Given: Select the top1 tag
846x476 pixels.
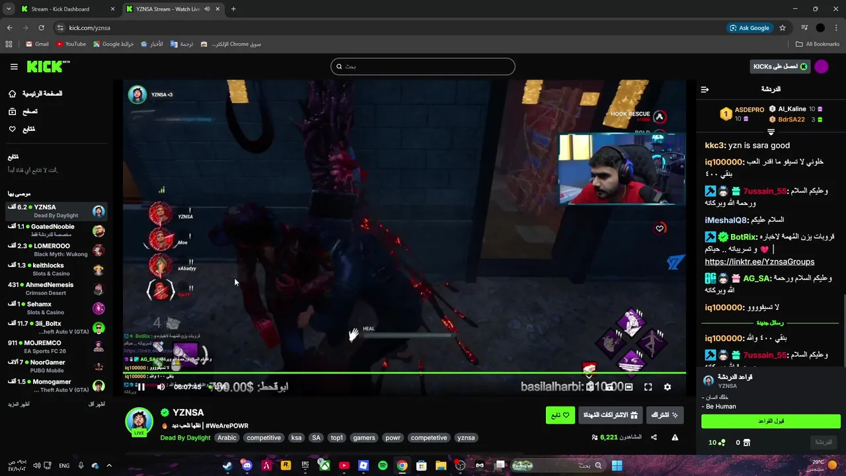Looking at the screenshot, I should (337, 438).
